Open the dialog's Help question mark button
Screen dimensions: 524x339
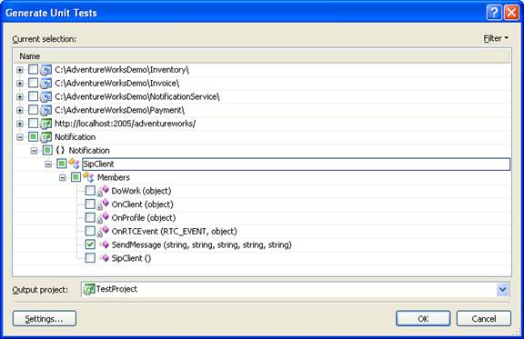(x=494, y=13)
